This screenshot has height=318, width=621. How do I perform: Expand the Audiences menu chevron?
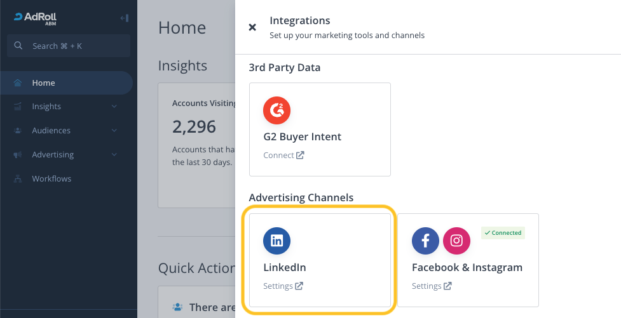[114, 131]
